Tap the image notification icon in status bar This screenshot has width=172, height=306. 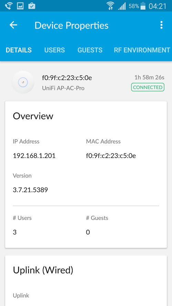pos(20,6)
